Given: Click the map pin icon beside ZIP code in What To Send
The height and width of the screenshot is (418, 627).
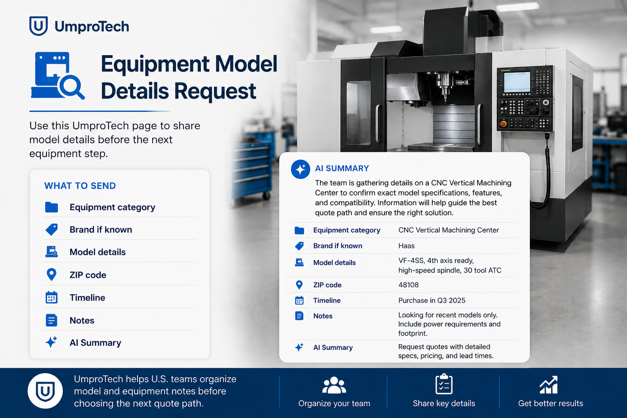Looking at the screenshot, I should 51,274.
